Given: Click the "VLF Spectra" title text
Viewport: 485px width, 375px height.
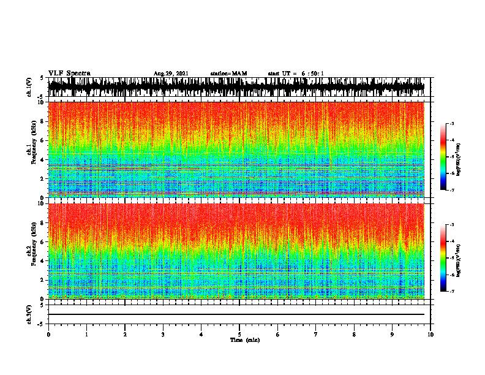Looking at the screenshot, I should pyautogui.click(x=69, y=74).
